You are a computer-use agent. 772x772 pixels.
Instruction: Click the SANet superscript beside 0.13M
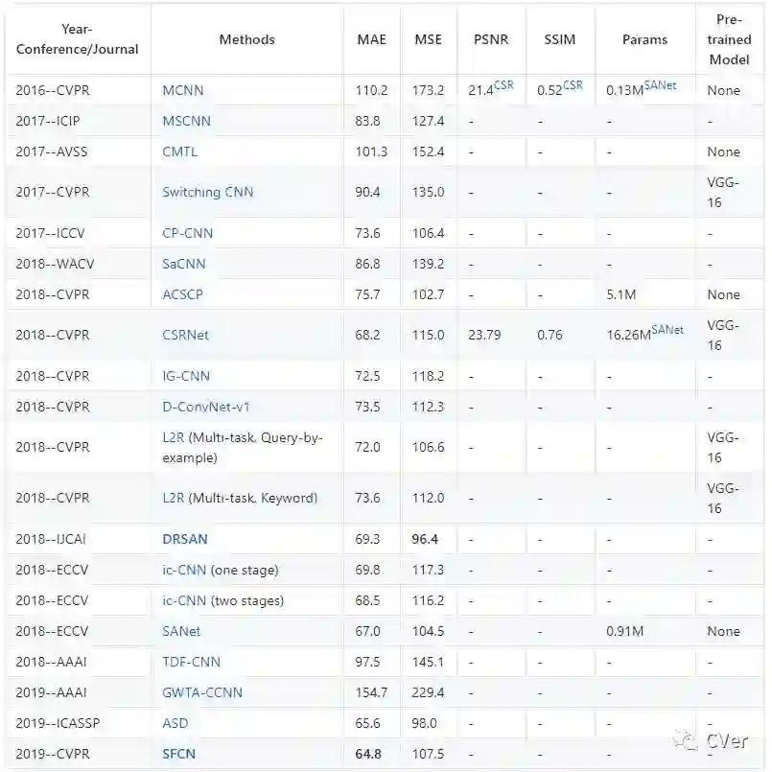(660, 85)
